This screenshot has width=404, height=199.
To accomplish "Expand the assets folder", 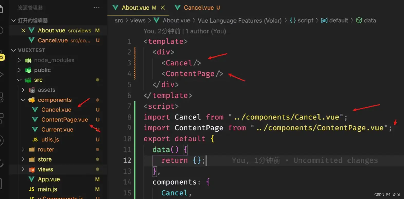I will (x=23, y=90).
